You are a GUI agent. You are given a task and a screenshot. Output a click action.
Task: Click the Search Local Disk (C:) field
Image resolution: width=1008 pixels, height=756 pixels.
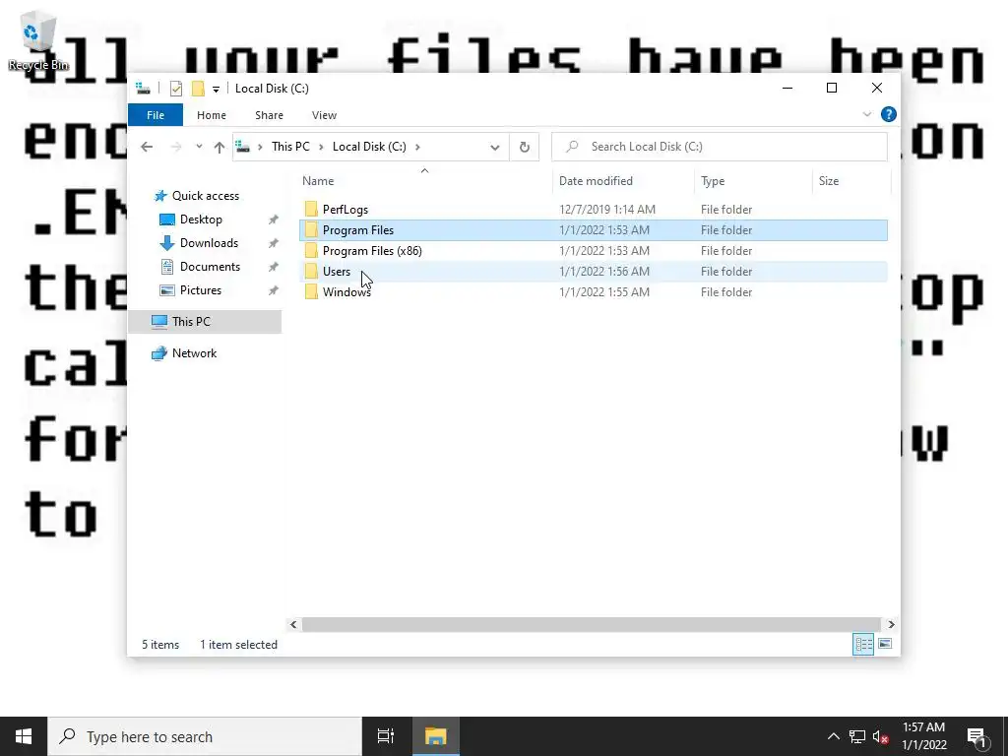coord(720,147)
